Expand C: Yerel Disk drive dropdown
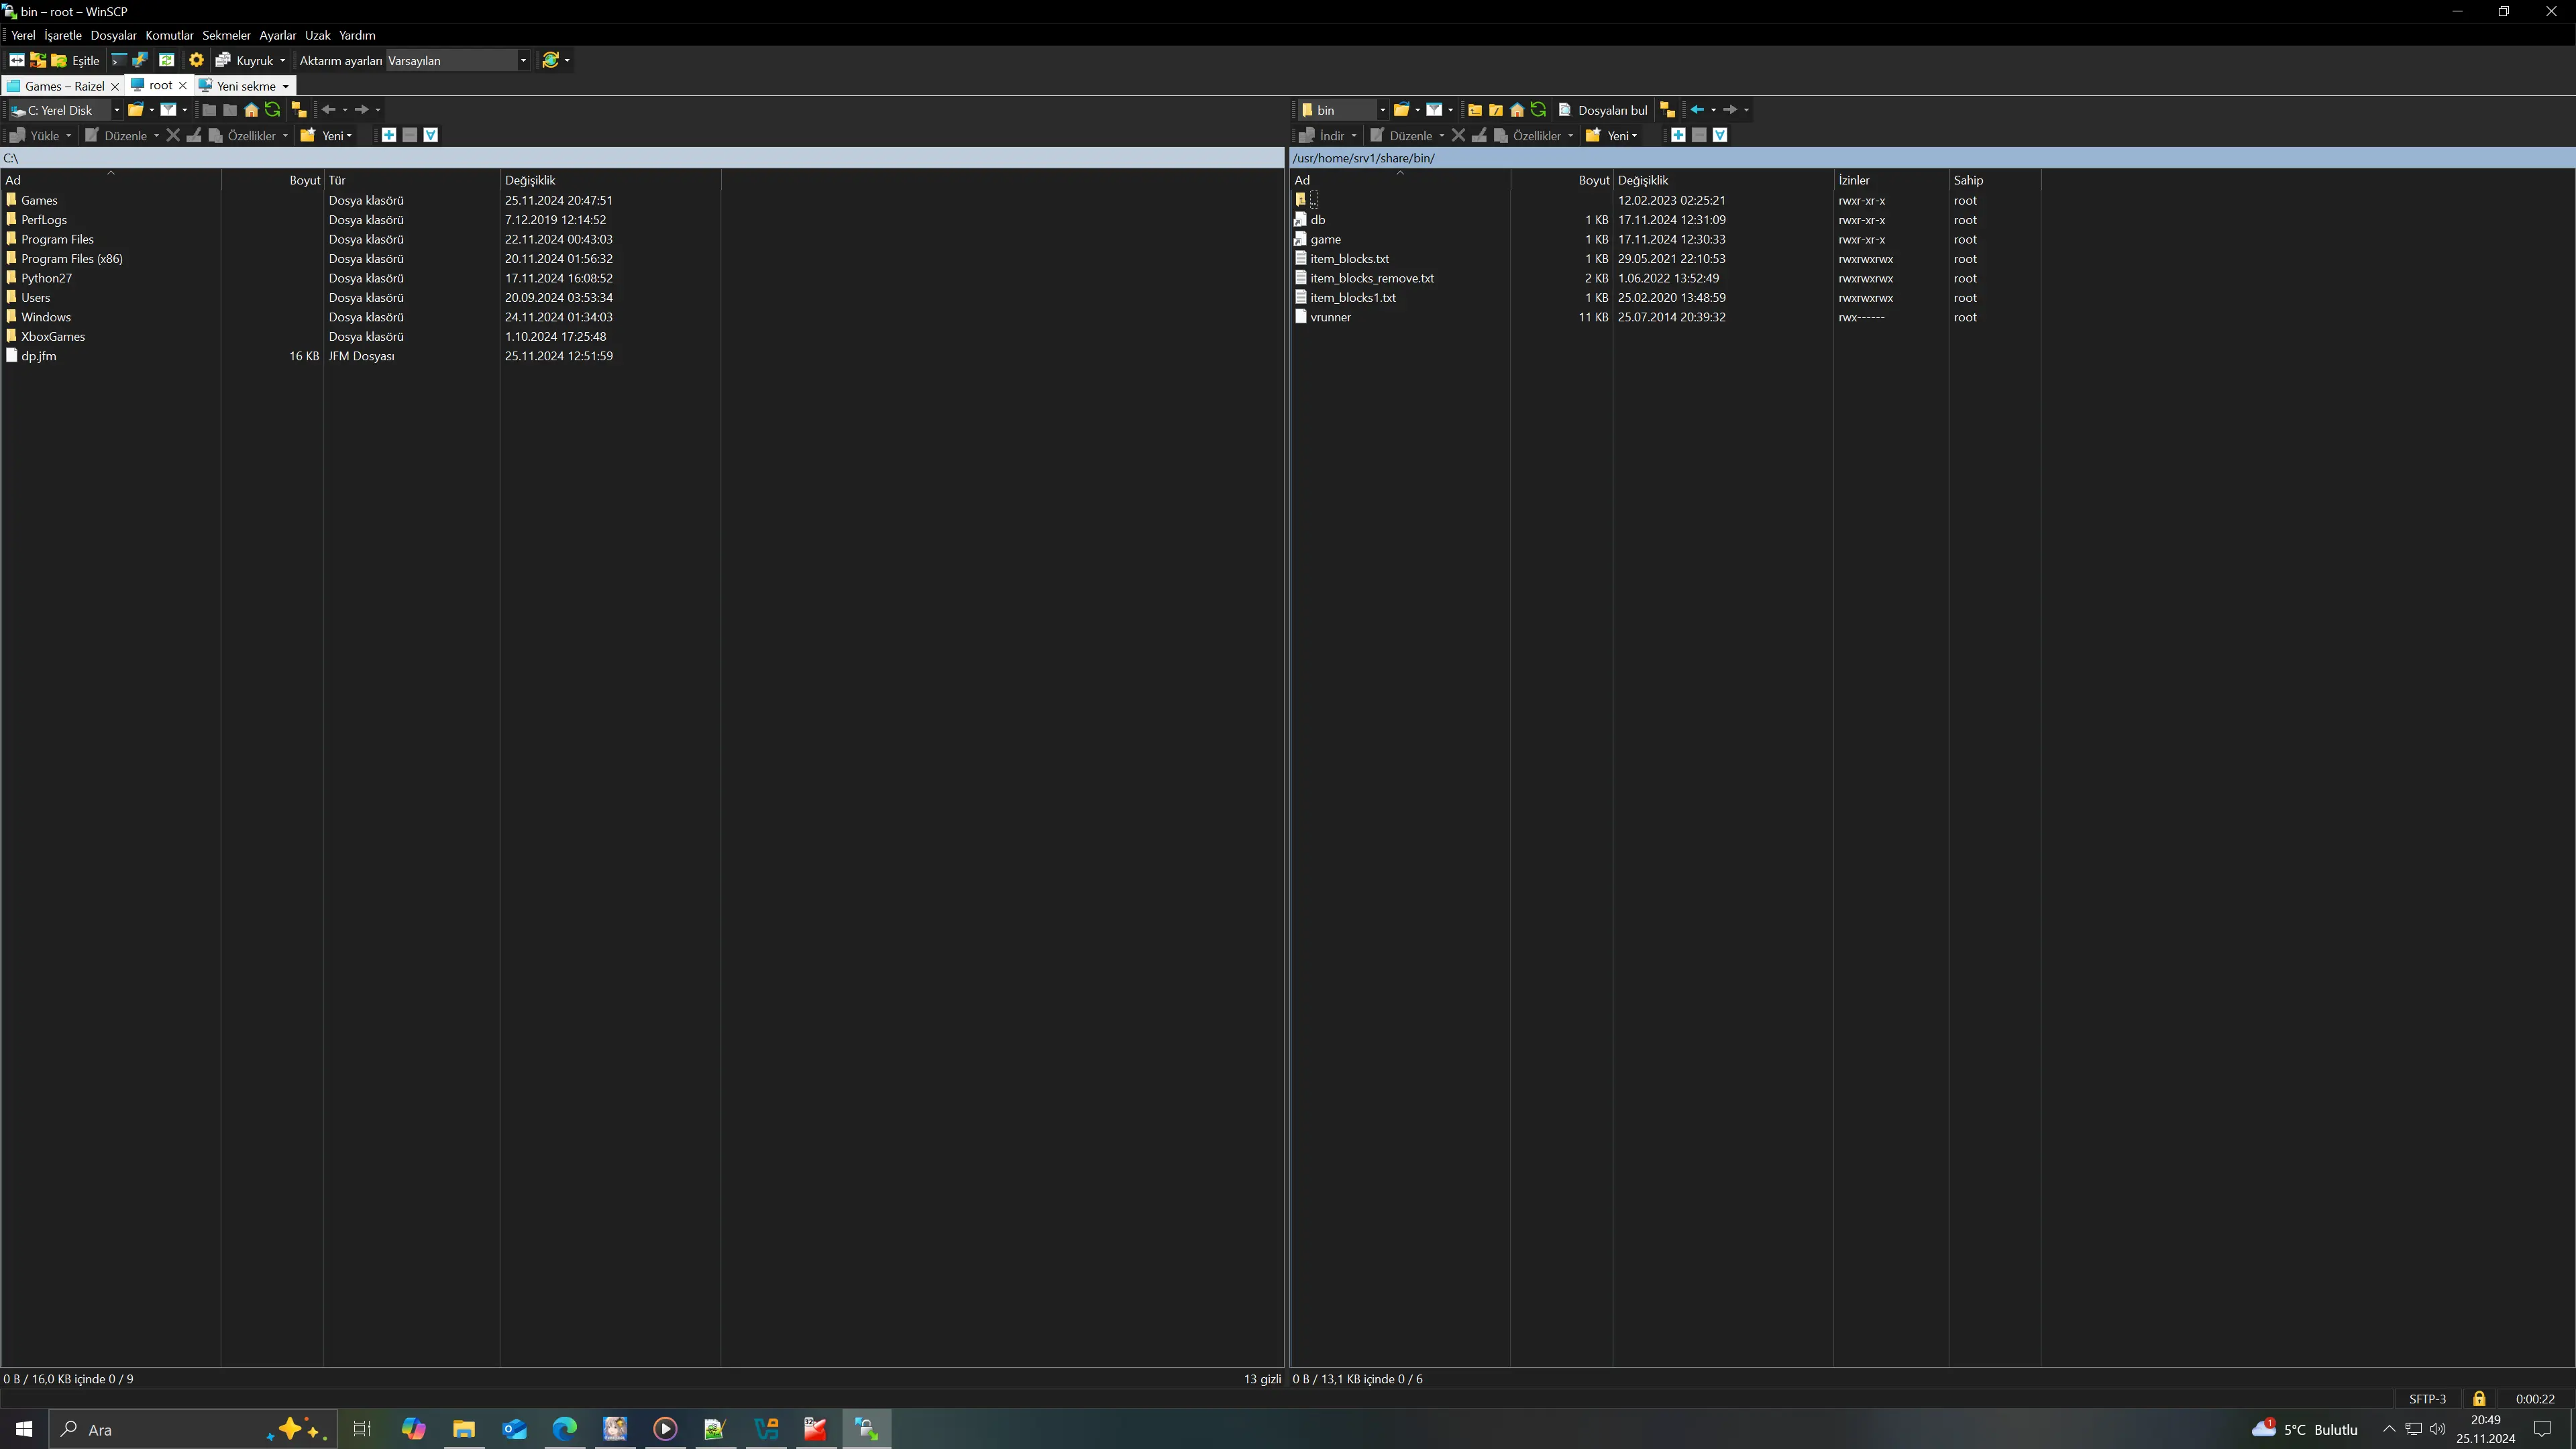 point(116,110)
